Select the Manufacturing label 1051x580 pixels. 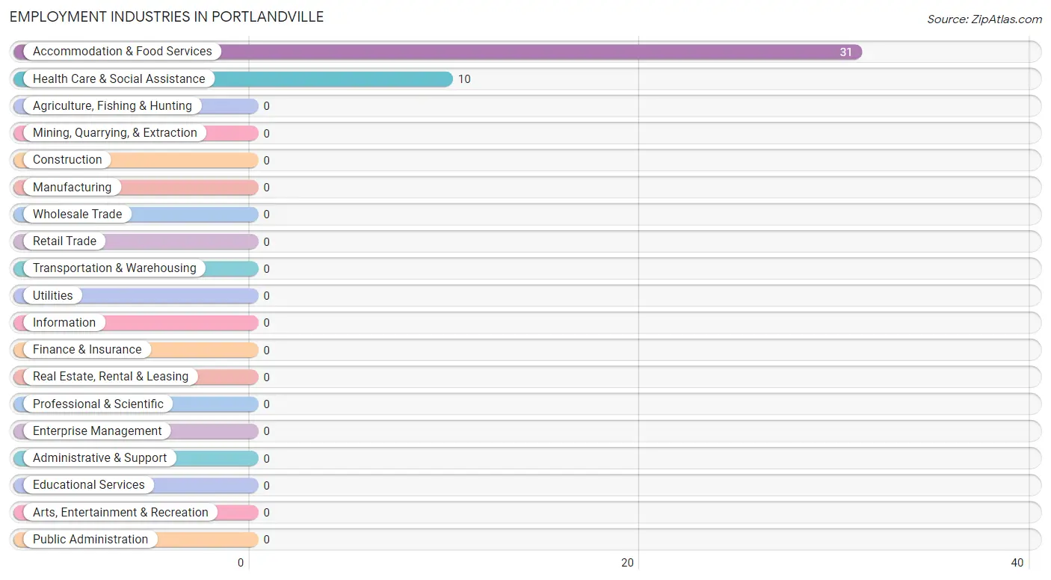click(x=72, y=187)
